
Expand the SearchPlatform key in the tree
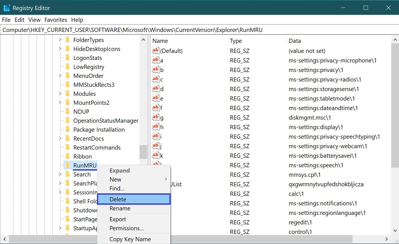tap(60, 183)
